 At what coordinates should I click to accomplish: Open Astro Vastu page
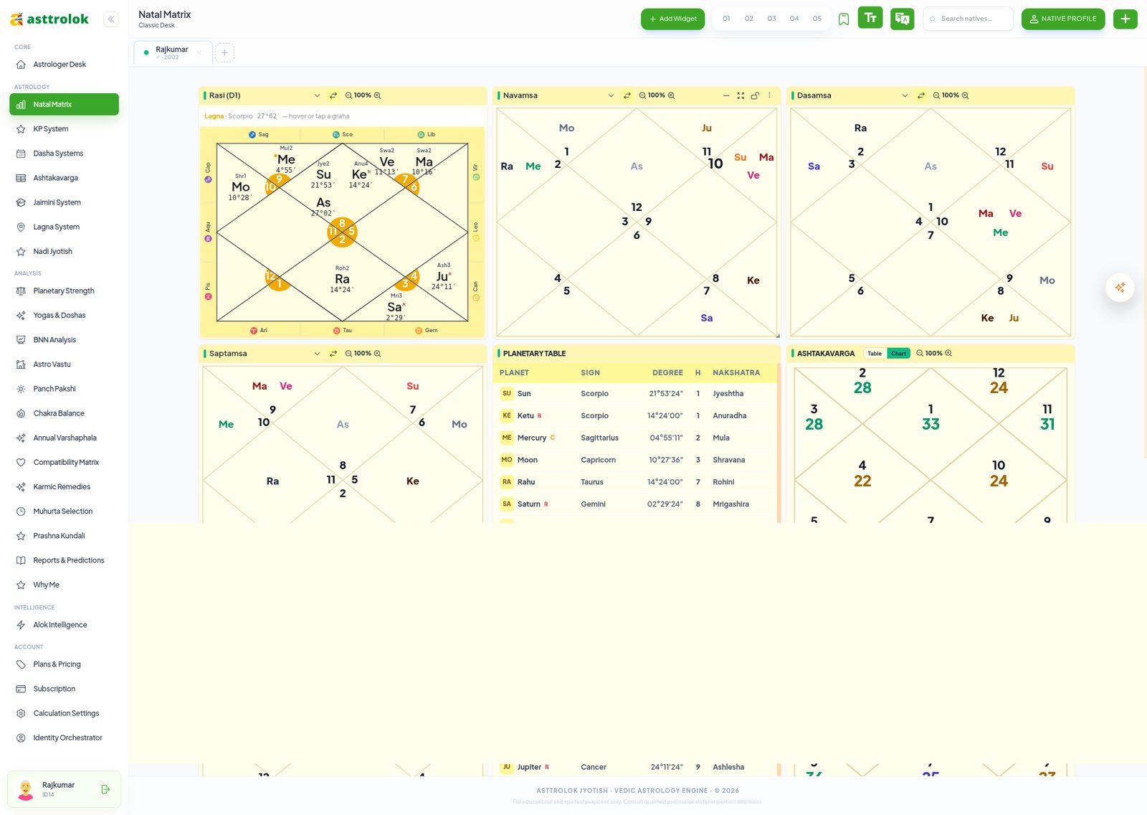64,364
